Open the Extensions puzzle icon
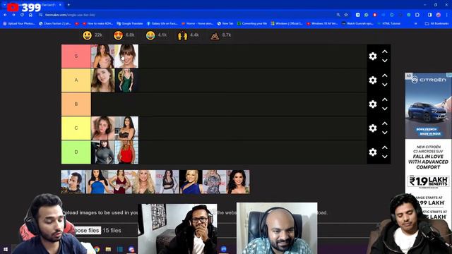Image resolution: width=452 pixels, height=254 pixels. [417, 15]
